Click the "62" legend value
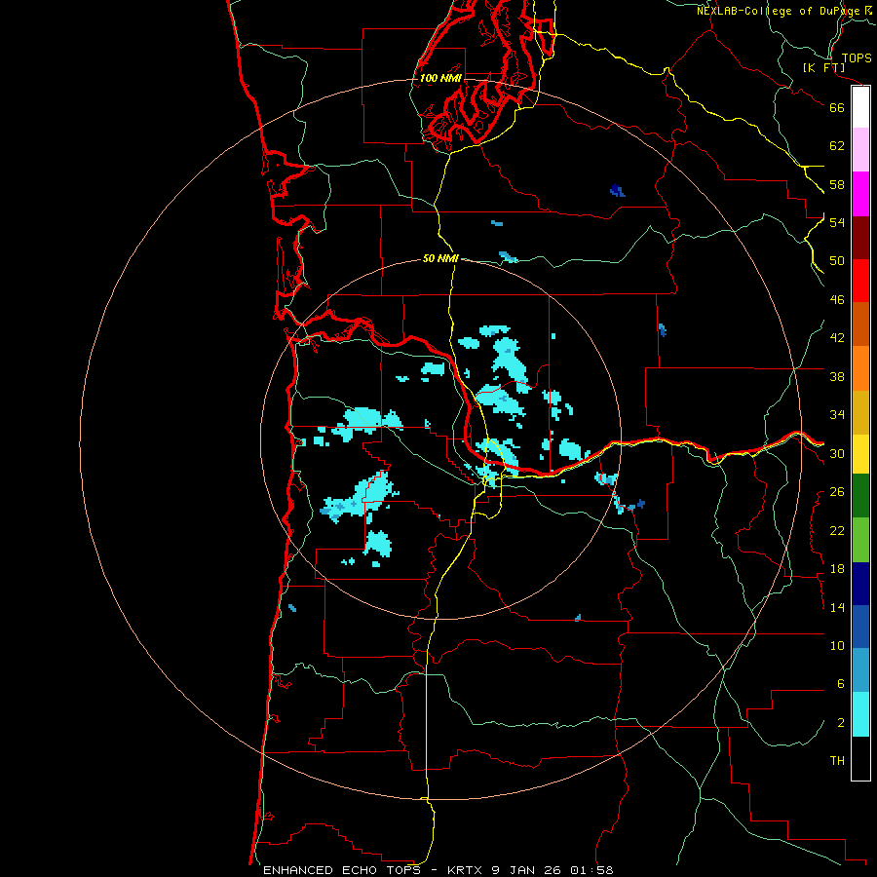The image size is (877, 877). [837, 146]
